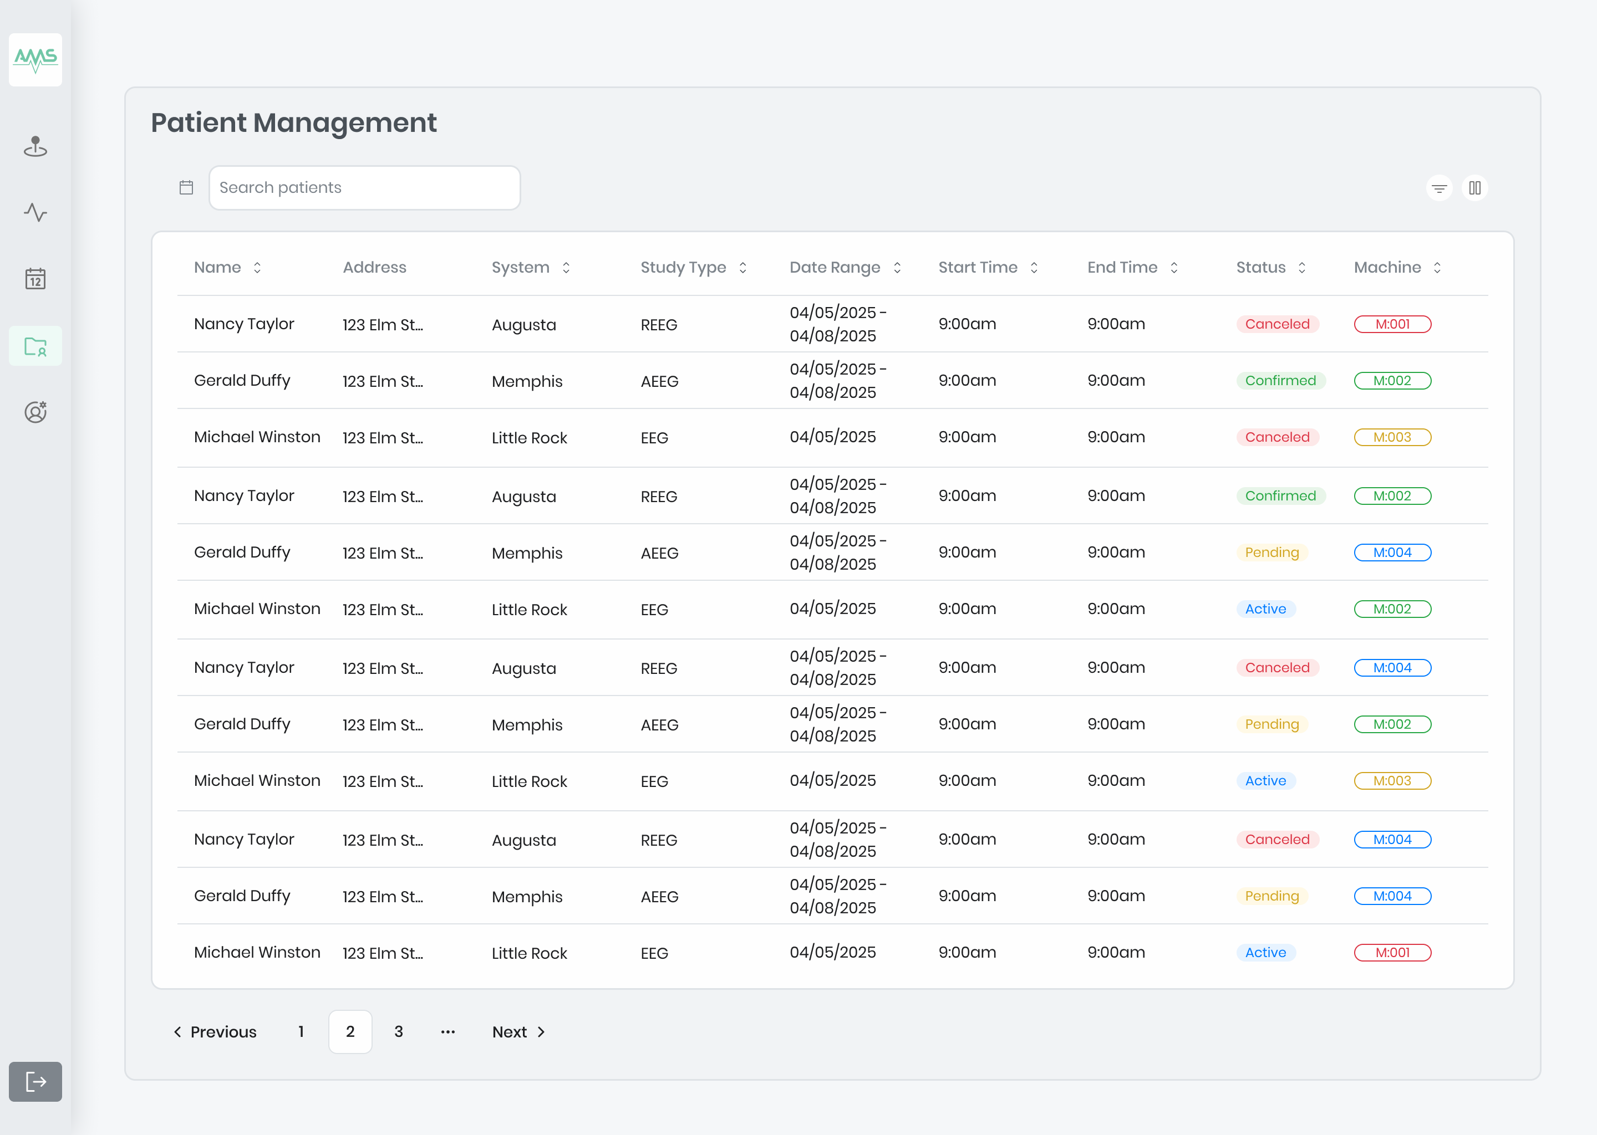Click the Next page button

(x=518, y=1031)
